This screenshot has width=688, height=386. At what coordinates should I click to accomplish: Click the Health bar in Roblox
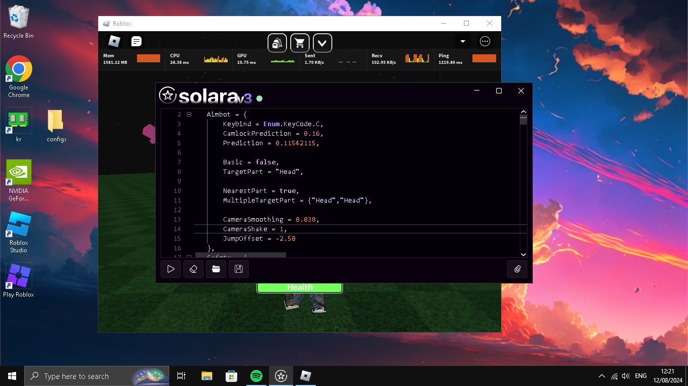[x=300, y=287]
